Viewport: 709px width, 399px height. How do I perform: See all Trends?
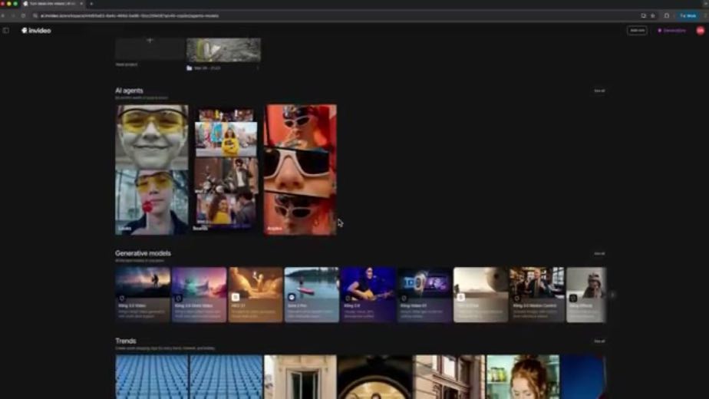(x=599, y=341)
